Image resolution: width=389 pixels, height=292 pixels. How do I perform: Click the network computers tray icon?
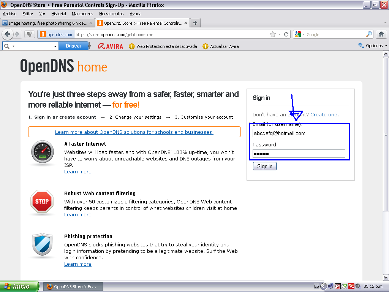coord(330,286)
